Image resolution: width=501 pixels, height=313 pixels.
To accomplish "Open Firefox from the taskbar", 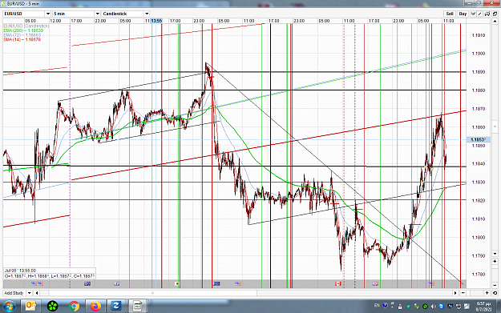I will [95, 307].
